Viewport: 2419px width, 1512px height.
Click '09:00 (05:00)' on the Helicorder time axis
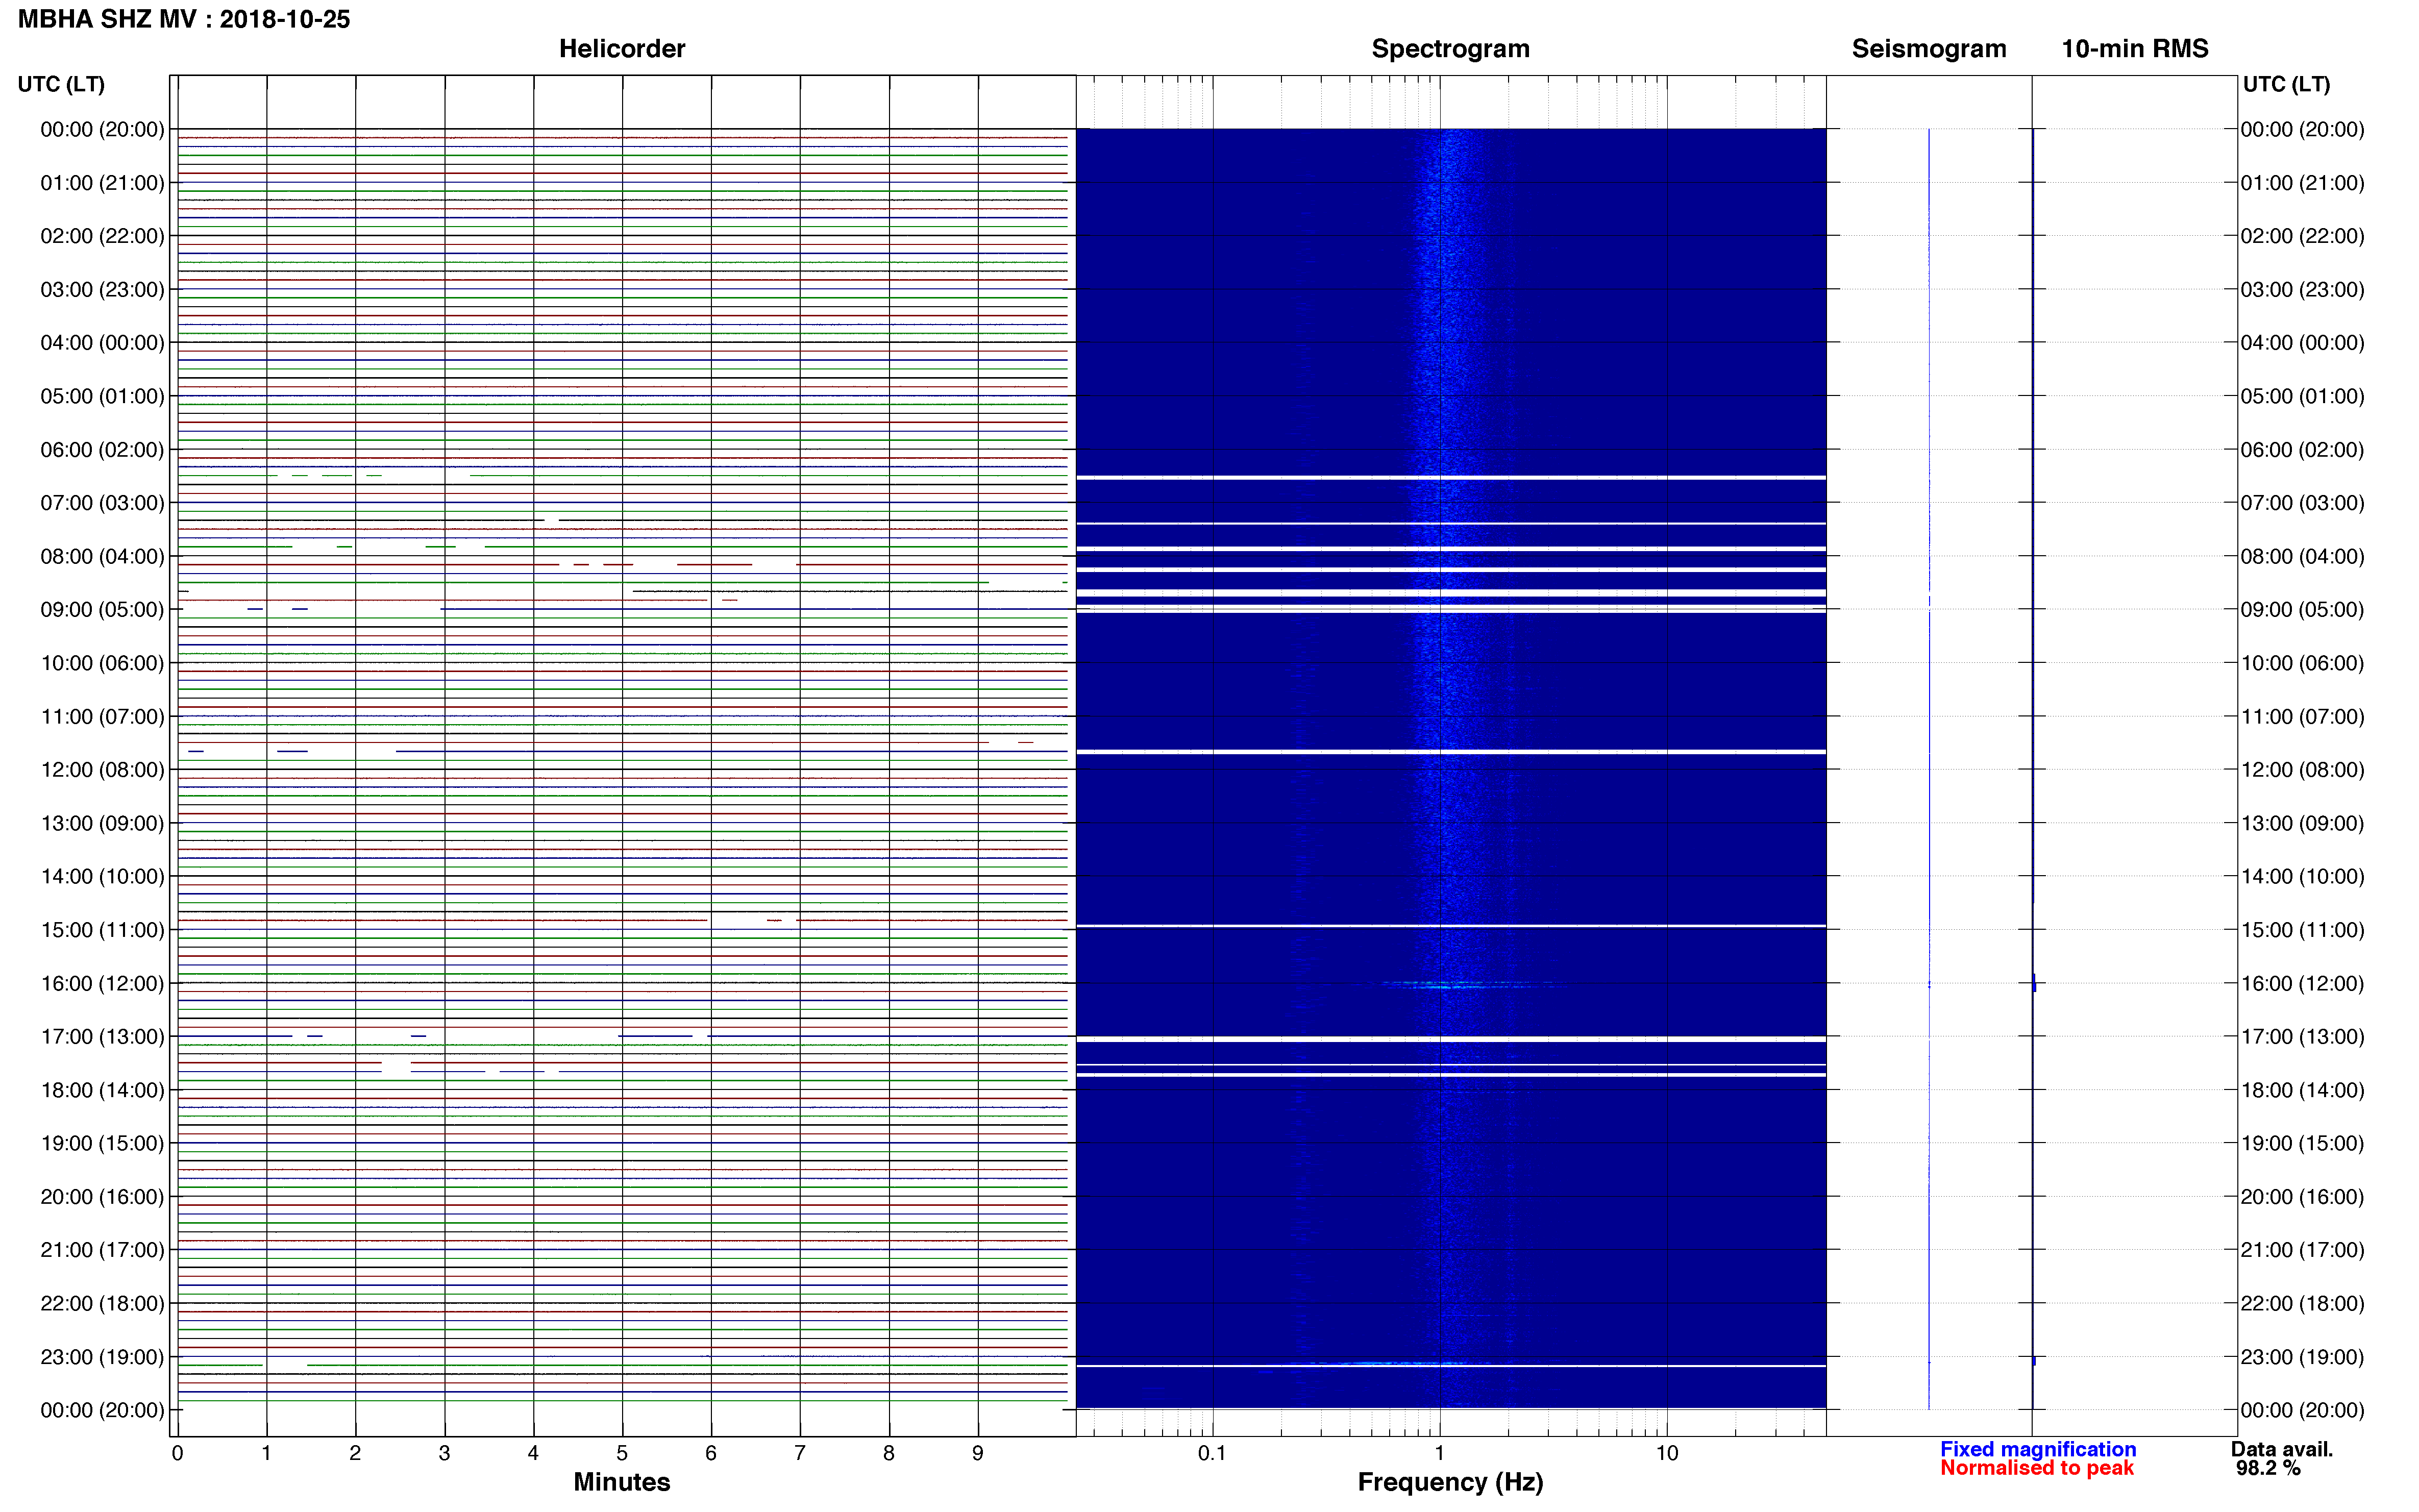[102, 610]
